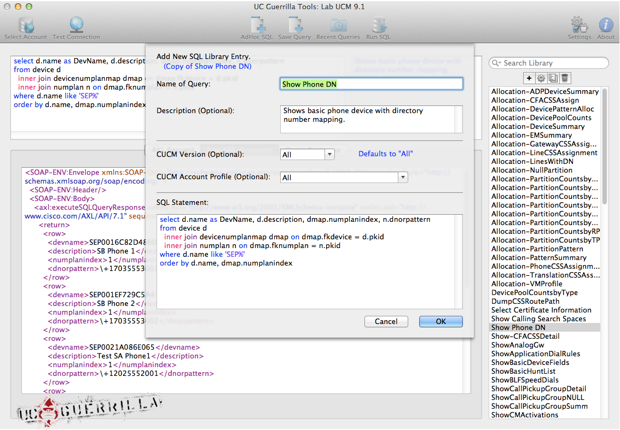
Task: Expand the CUCM Version dropdown
Action: pyautogui.click(x=329, y=155)
